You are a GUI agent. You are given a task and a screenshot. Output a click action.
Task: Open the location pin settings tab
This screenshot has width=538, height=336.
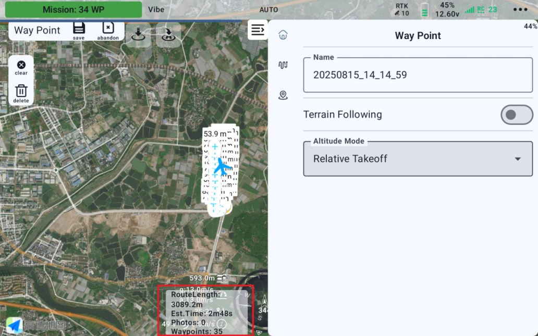[283, 95]
